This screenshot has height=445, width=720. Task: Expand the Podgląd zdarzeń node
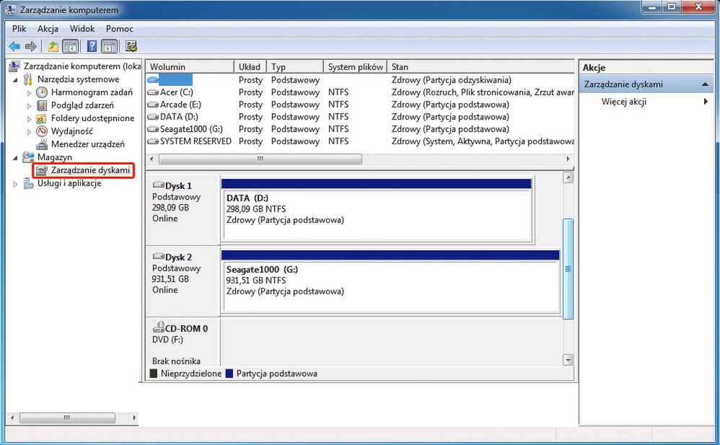click(x=29, y=105)
